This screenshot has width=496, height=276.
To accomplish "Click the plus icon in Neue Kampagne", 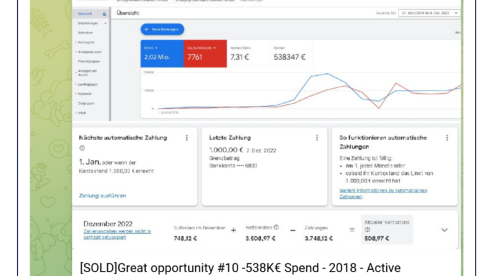I will (x=146, y=29).
